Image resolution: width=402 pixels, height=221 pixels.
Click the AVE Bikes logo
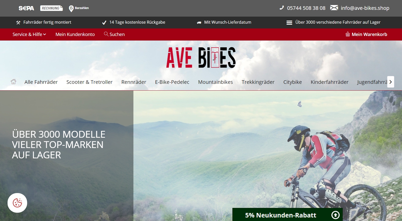tap(201, 58)
